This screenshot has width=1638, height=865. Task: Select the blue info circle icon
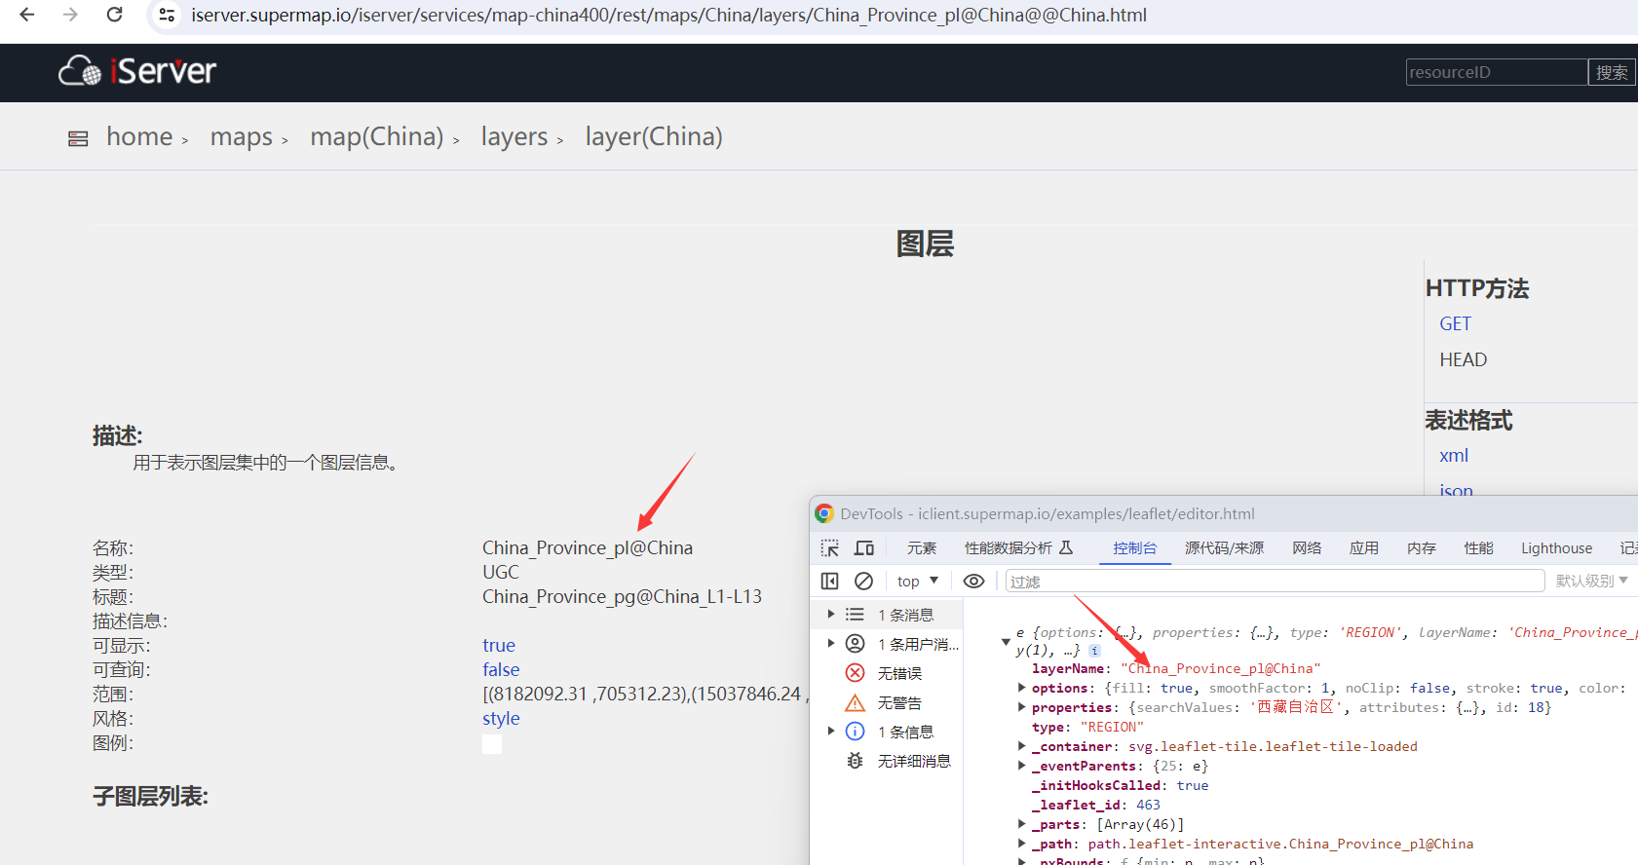click(x=855, y=732)
